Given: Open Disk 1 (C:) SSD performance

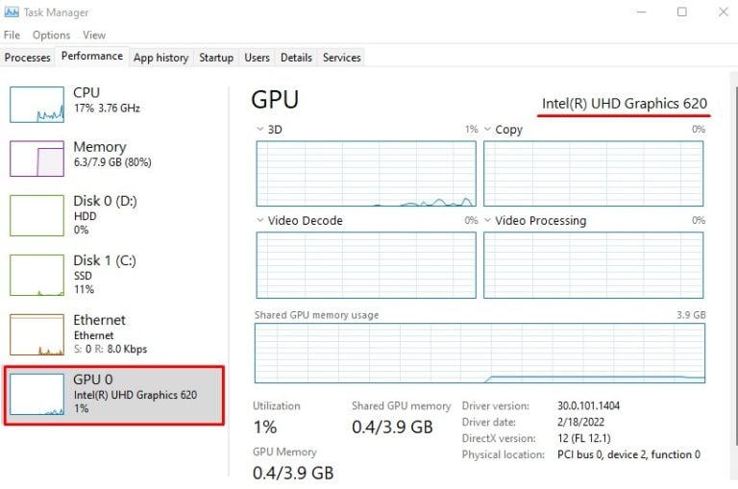Looking at the screenshot, I should [x=37, y=275].
